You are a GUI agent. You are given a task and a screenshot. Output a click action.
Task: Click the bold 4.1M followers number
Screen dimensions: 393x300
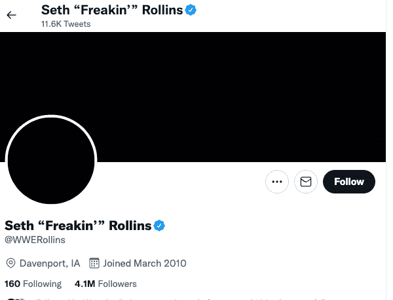coord(85,284)
